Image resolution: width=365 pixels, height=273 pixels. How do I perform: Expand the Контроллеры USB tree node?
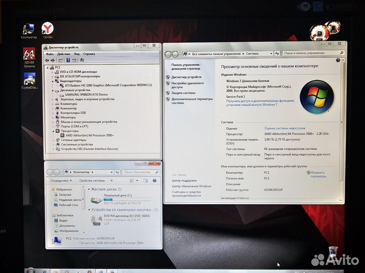point(53,113)
